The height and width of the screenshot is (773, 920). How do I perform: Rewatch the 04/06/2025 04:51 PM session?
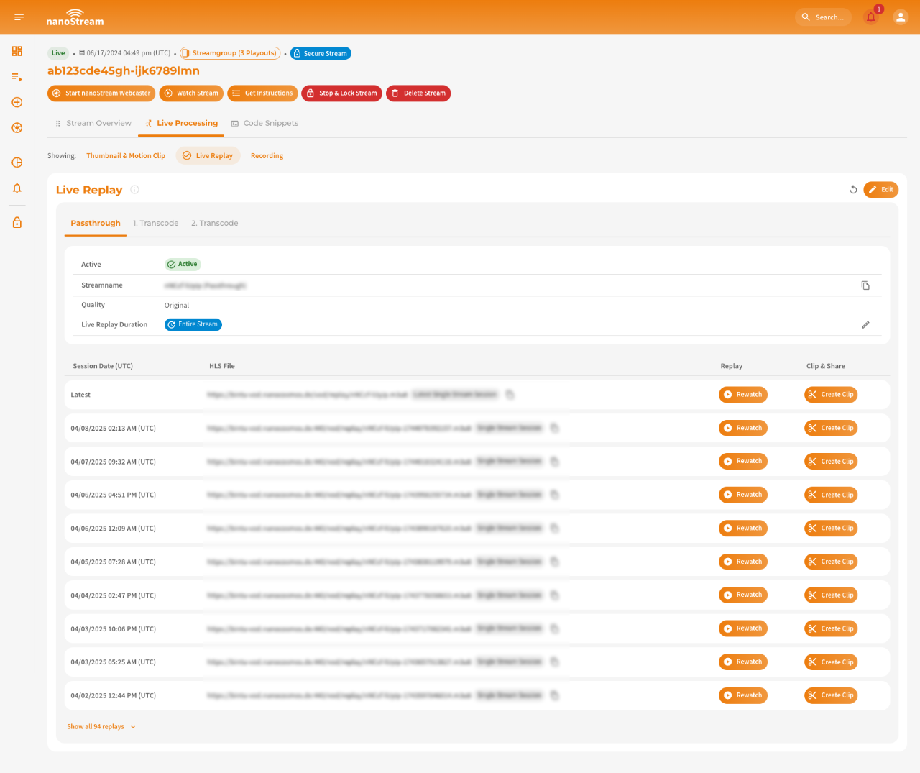point(743,495)
